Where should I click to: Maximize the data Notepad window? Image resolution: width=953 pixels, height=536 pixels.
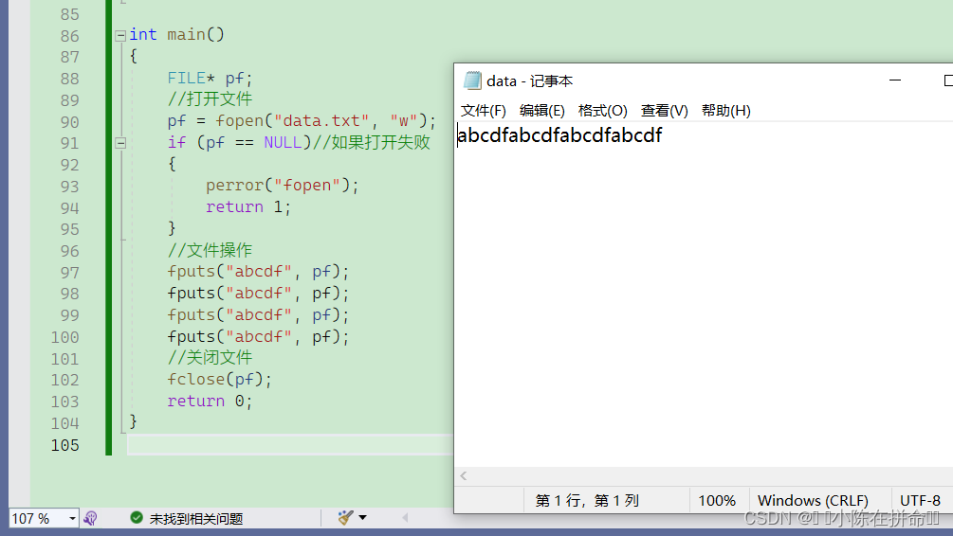pos(948,80)
